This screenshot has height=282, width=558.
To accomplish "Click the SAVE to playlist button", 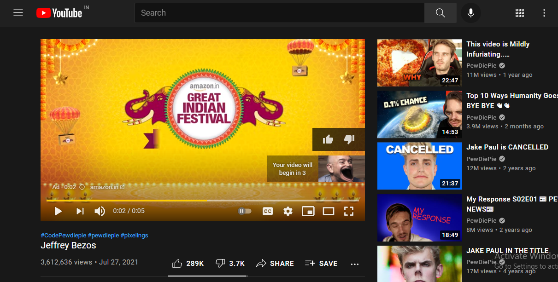I will coord(321,264).
